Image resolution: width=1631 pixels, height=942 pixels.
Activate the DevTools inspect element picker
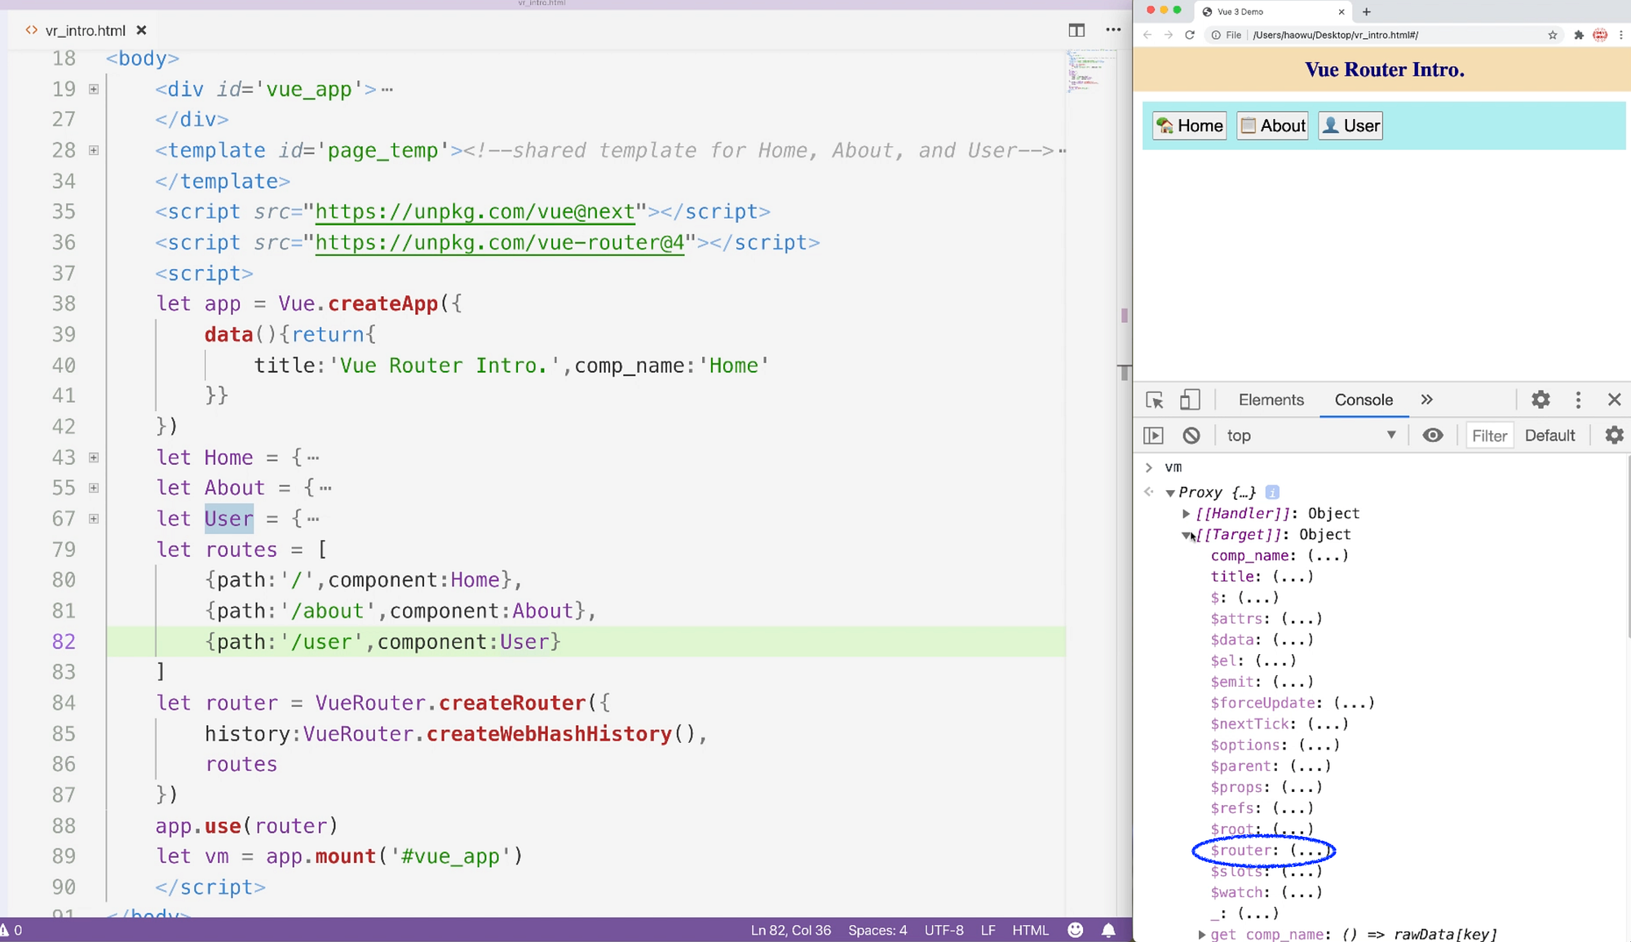1154,400
